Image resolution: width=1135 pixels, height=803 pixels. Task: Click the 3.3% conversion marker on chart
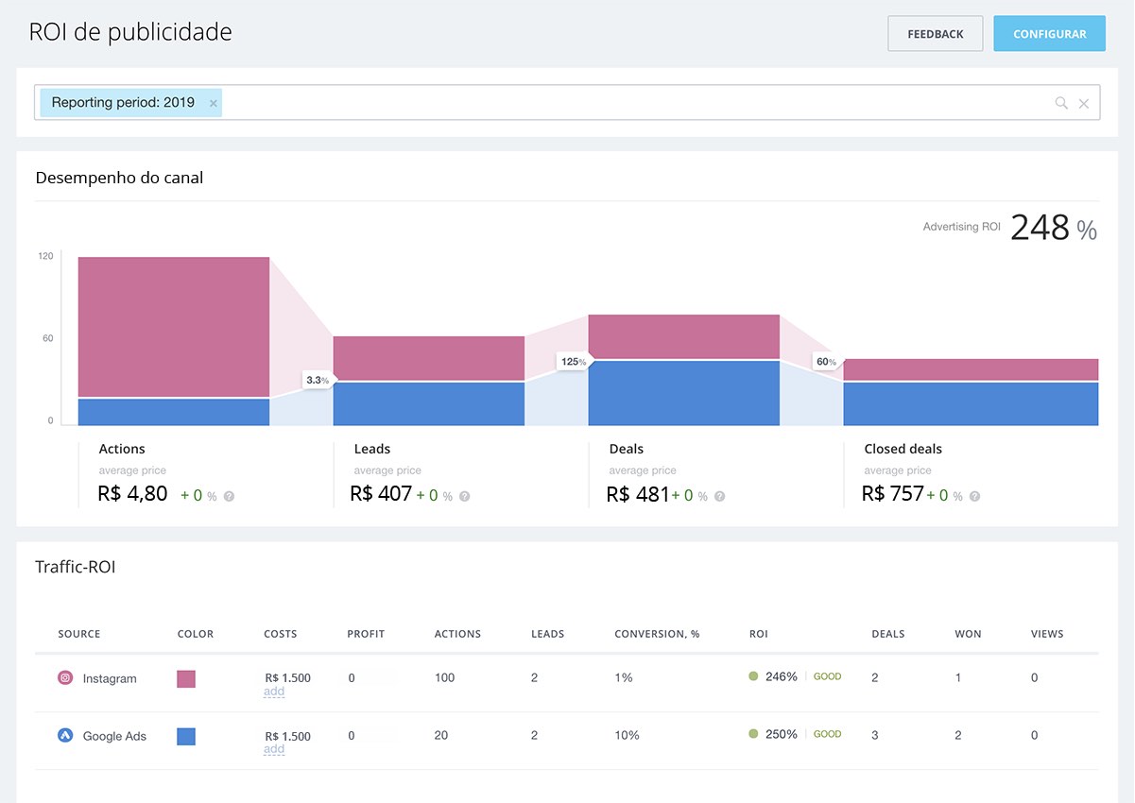click(x=318, y=381)
